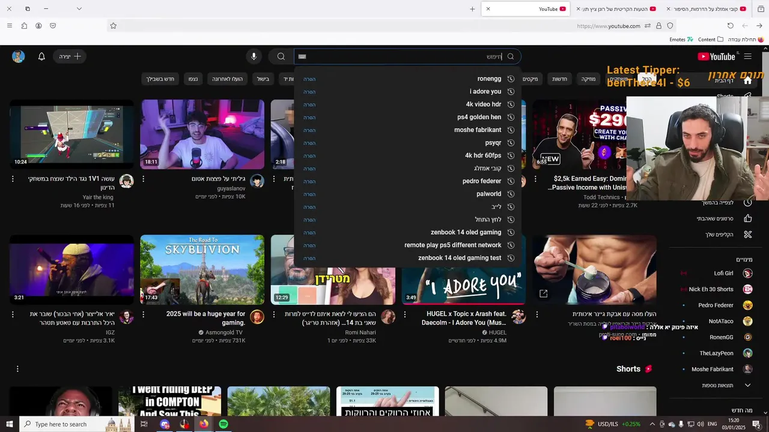Image resolution: width=769 pixels, height=432 pixels.
Task: Choose the '4k hdr 60fps' search suggestion
Action: tap(483, 155)
